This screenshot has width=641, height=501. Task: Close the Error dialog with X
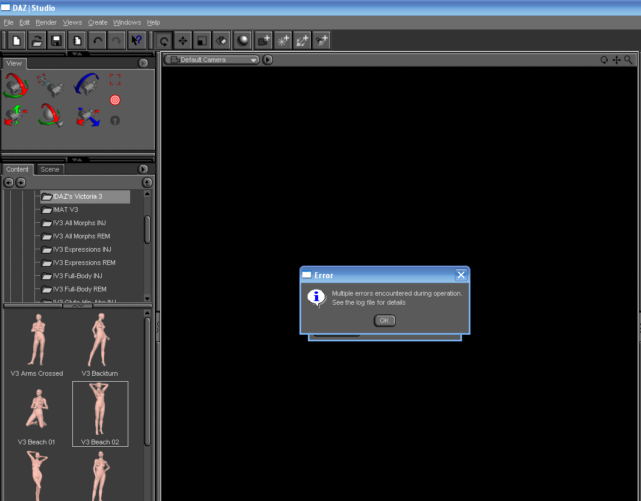click(461, 275)
